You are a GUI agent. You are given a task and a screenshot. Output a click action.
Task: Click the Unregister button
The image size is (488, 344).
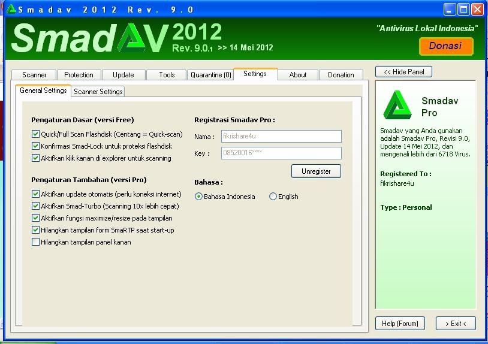tap(316, 171)
